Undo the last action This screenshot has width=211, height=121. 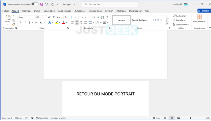(46, 4)
